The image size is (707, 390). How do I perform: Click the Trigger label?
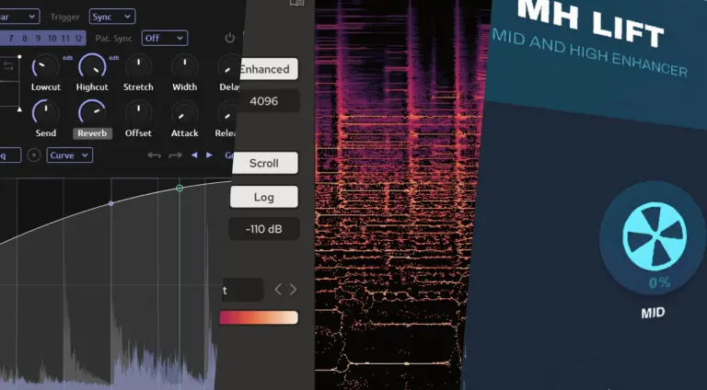pos(65,17)
